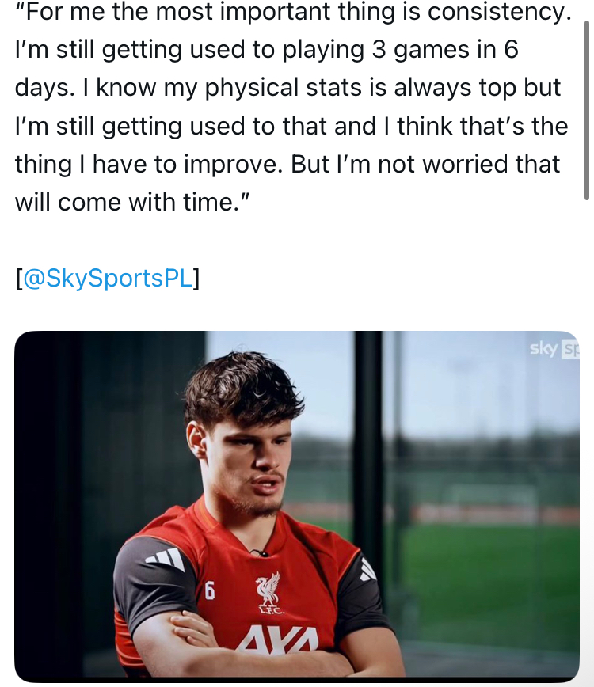The height and width of the screenshot is (687, 594).
Task: Tap the Sky Sports watermark in video
Action: click(554, 348)
